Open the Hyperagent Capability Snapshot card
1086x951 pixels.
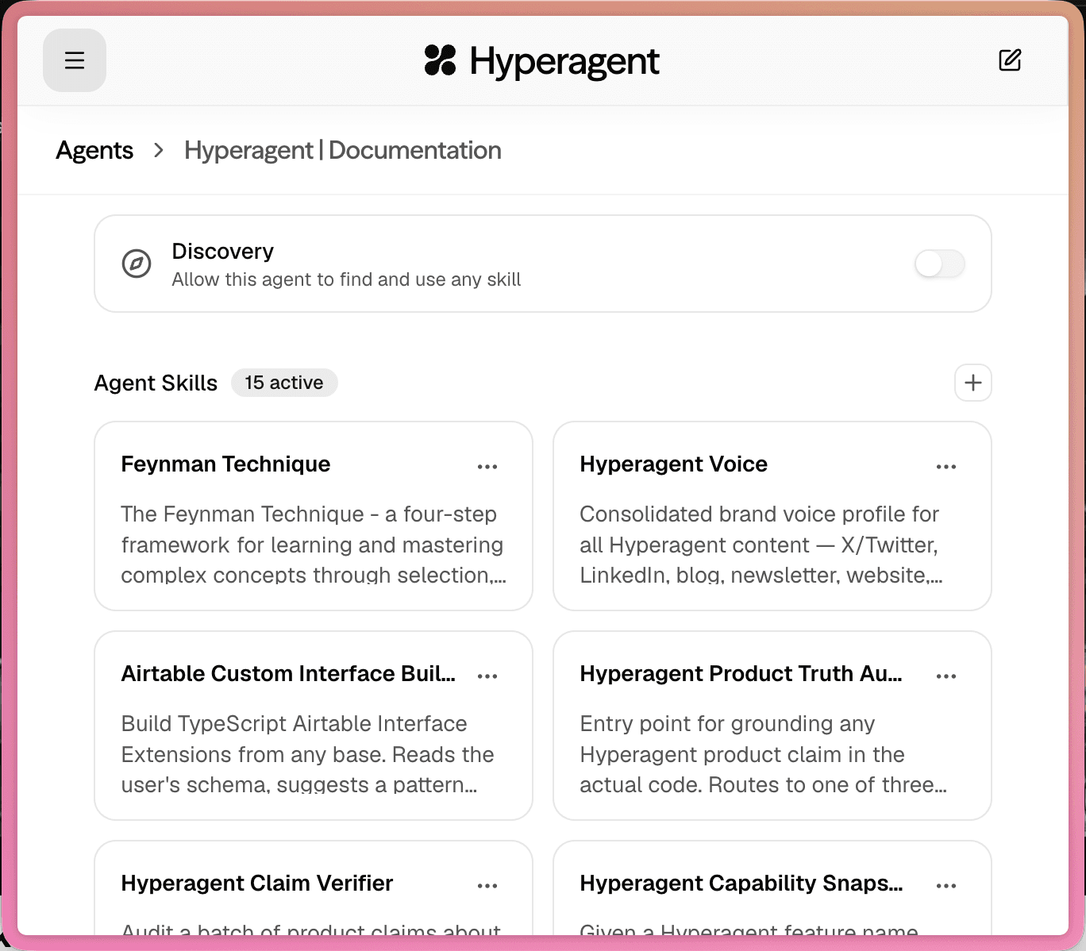point(772,887)
